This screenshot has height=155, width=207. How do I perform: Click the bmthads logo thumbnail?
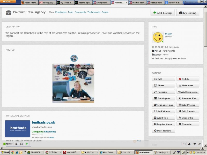click(x=18, y=129)
